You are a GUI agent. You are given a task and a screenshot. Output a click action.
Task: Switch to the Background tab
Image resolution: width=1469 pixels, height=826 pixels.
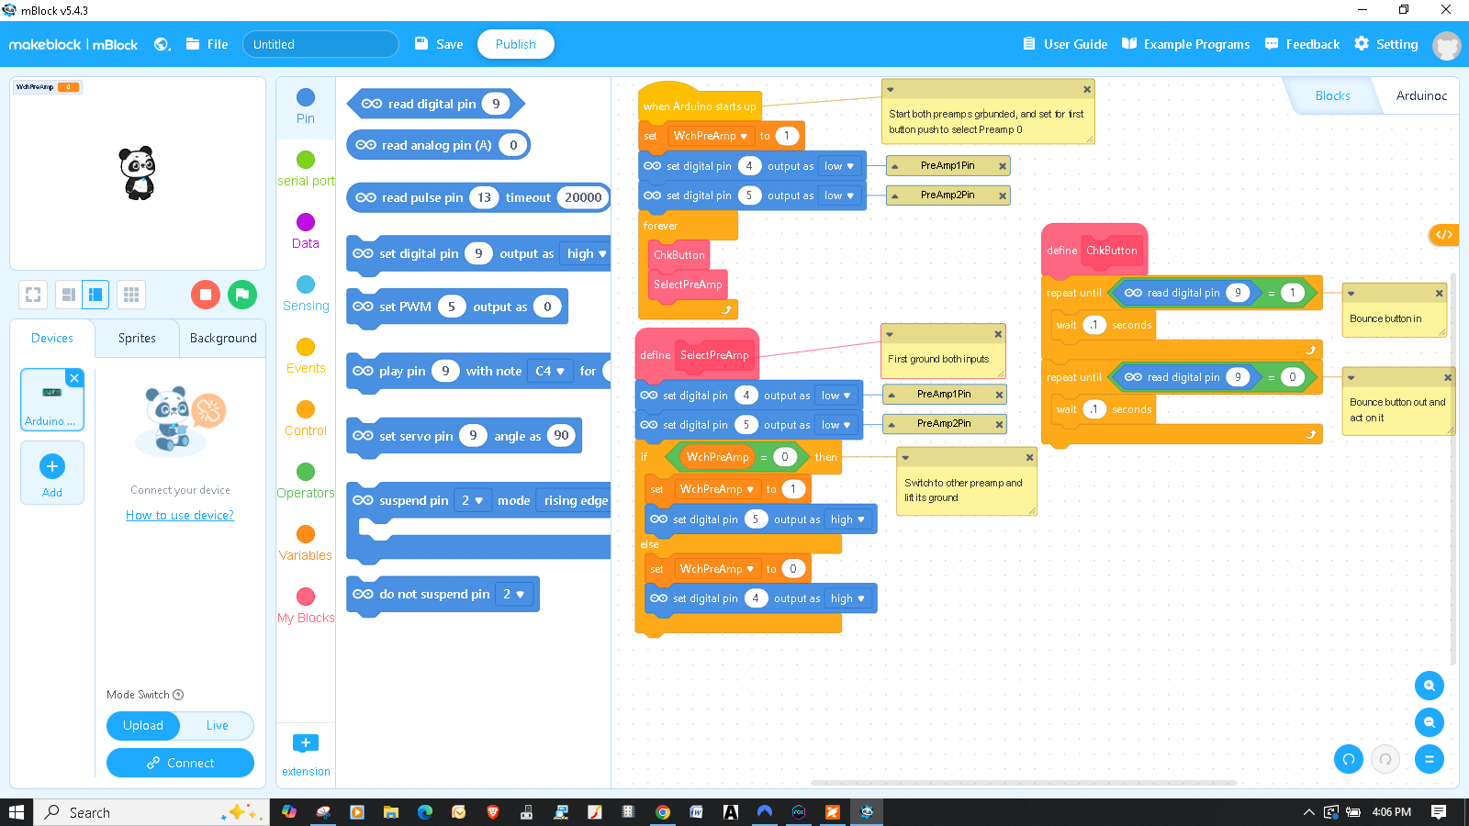pyautogui.click(x=223, y=338)
